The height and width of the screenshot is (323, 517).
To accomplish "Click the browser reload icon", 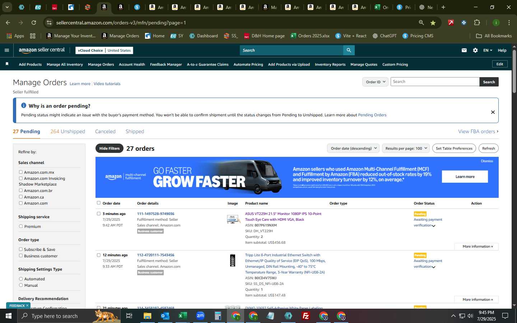I will [34, 23].
